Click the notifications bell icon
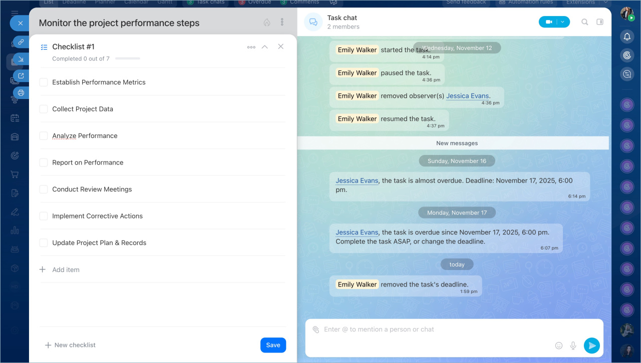Viewport: 641px width, 363px height. [x=627, y=36]
